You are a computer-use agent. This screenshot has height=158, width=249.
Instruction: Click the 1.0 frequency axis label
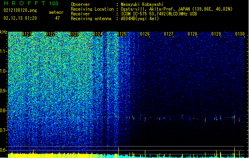pyautogui.click(x=4, y=71)
